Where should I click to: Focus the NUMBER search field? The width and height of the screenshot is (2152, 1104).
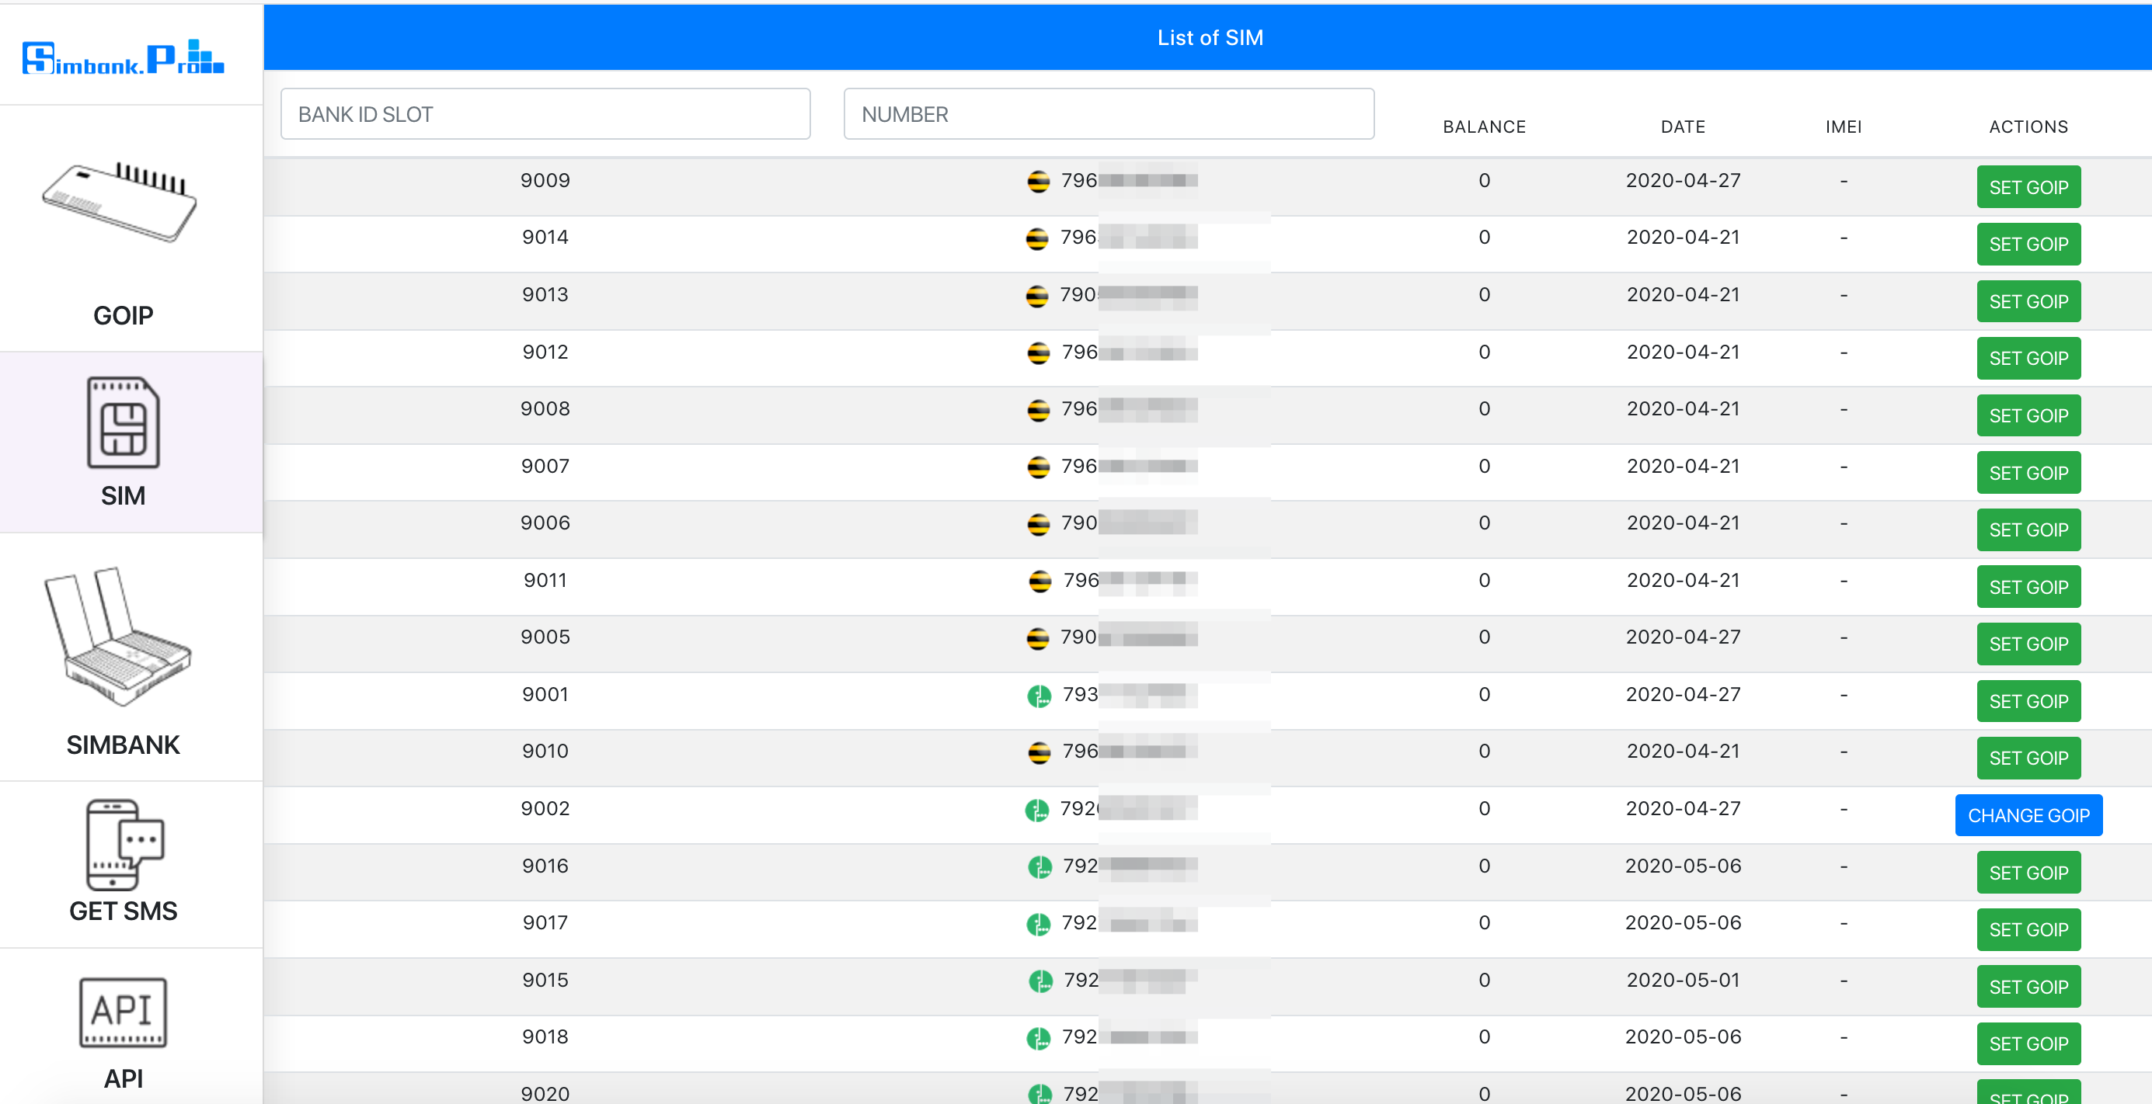click(x=1108, y=113)
